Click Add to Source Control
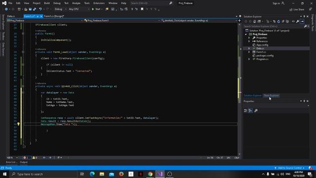The height and width of the screenshot is (178, 316). 289,168
